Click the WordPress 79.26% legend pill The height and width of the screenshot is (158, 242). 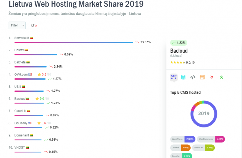(x=183, y=139)
